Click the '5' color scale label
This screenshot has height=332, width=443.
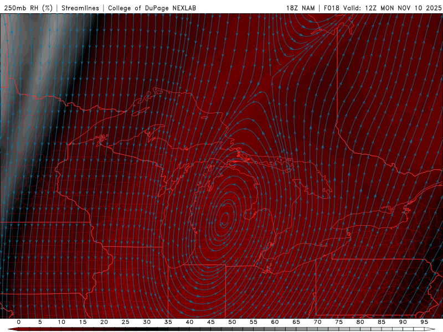click(x=40, y=322)
